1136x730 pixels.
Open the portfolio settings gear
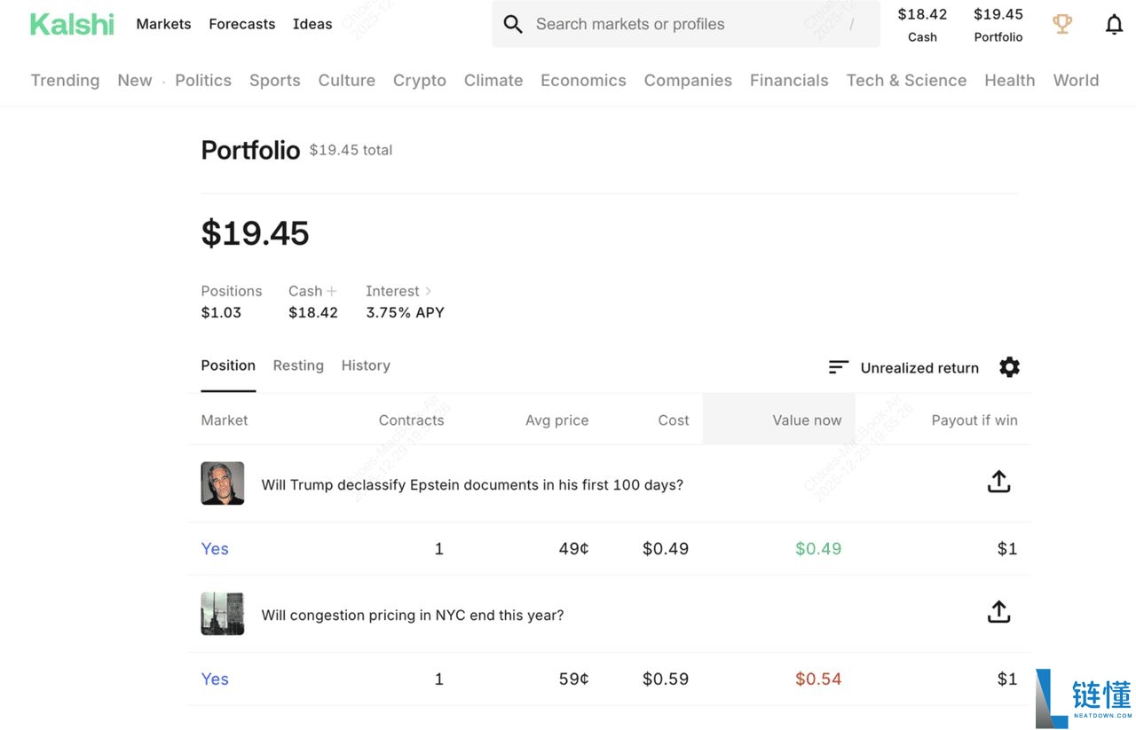[x=1009, y=367]
